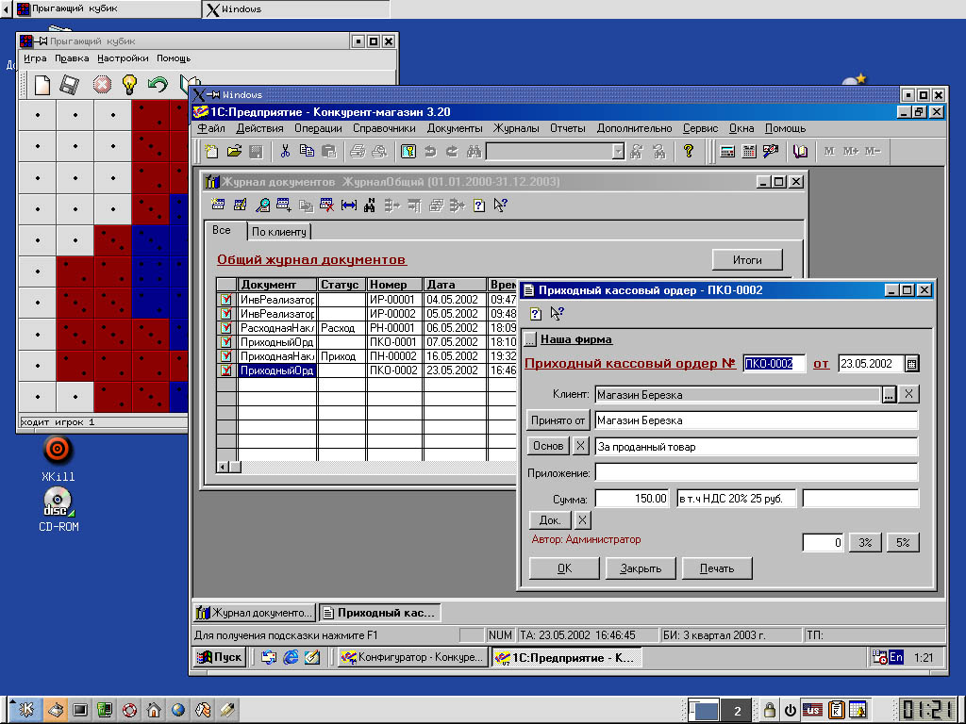Open Файл menu in 1C
Screen dimensions: 966x724
click(210, 128)
